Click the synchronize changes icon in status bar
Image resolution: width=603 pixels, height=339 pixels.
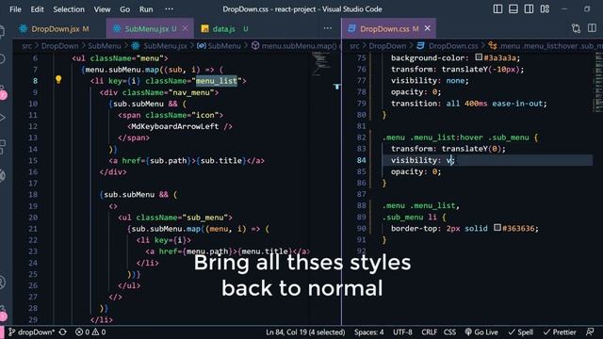(x=63, y=332)
